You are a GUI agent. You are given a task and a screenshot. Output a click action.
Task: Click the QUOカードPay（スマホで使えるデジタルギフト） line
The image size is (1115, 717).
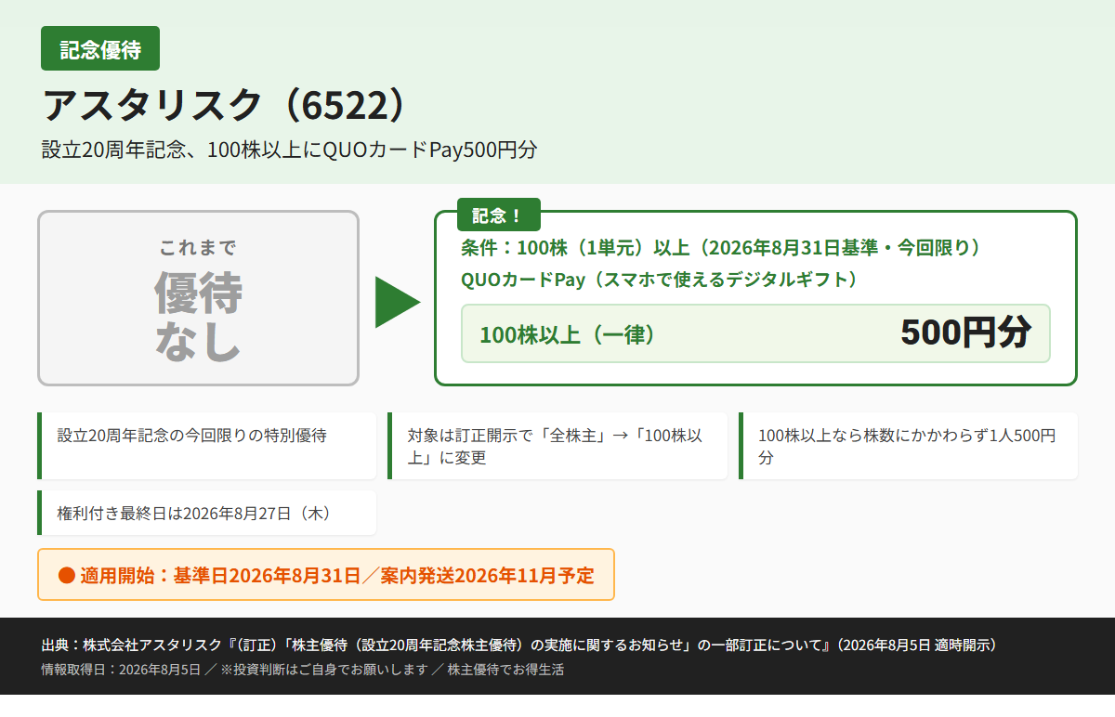659,280
